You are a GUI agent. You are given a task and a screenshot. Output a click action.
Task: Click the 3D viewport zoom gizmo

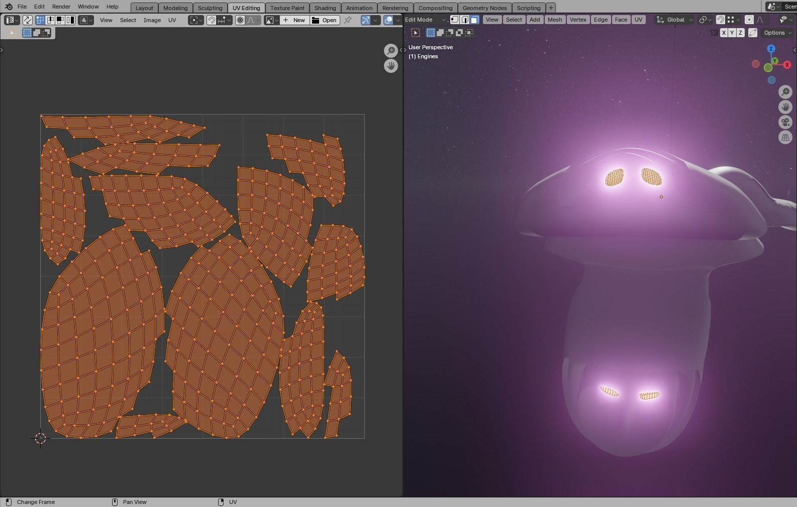(x=785, y=92)
